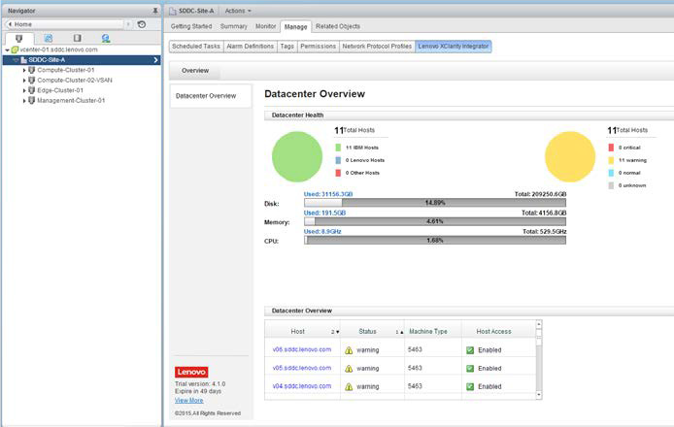The image size is (674, 427).
Task: Switch to Tags sub-tab
Action: [287, 46]
